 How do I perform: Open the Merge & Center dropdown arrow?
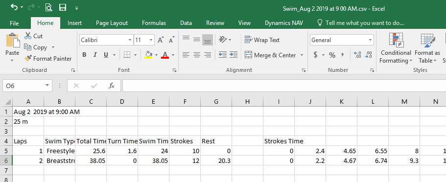tap(302, 55)
